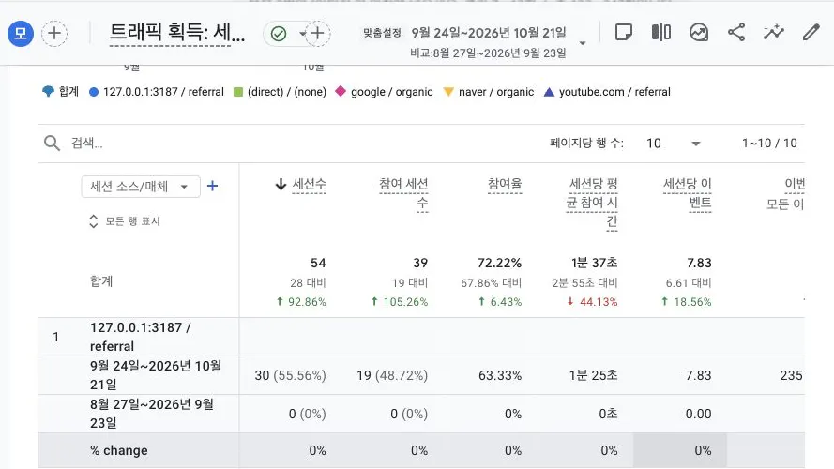This screenshot has width=834, height=469.
Task: Click the comparison range 비교:8월 27일~2026년 9월 23일
Action: pyautogui.click(x=488, y=53)
